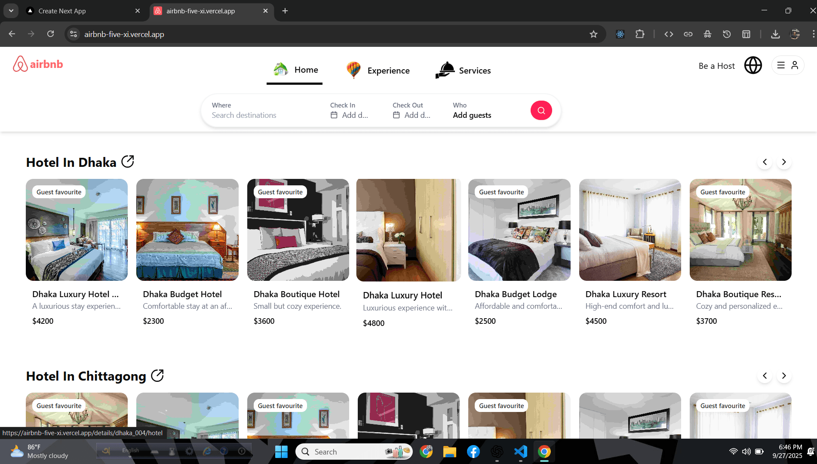The width and height of the screenshot is (817, 464).
Task: Reload the page with the refresh icon
Action: pos(51,34)
